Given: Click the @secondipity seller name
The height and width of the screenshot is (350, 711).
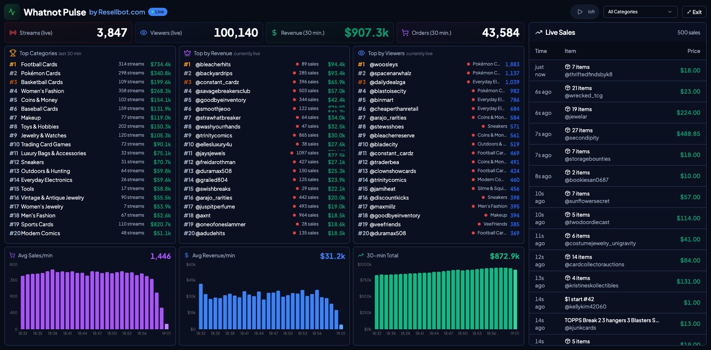Looking at the screenshot, I should click(x=582, y=138).
